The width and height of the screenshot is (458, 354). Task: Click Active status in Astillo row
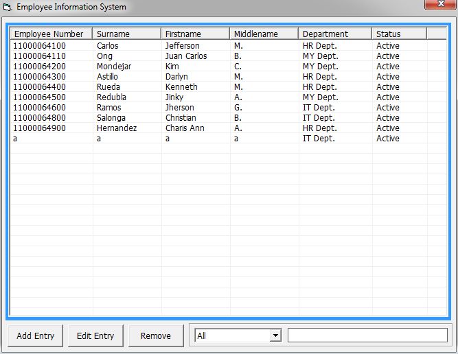pos(387,77)
